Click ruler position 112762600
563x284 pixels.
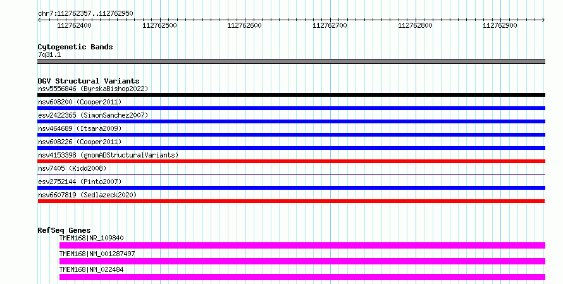pyautogui.click(x=245, y=25)
